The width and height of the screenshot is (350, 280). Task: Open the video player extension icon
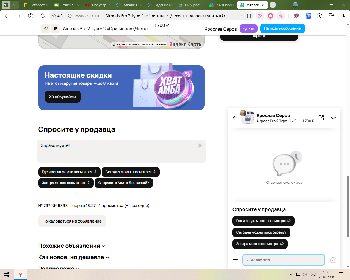tap(320, 16)
